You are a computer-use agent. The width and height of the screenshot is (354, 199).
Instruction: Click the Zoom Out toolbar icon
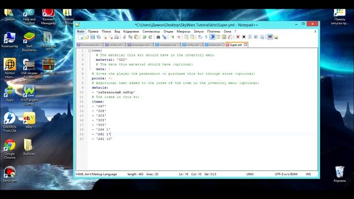click(x=178, y=37)
